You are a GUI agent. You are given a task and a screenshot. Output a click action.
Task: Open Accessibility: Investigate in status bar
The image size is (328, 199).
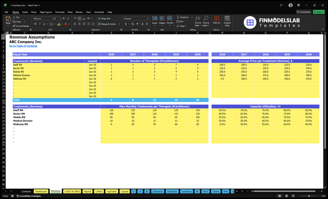click(x=28, y=196)
